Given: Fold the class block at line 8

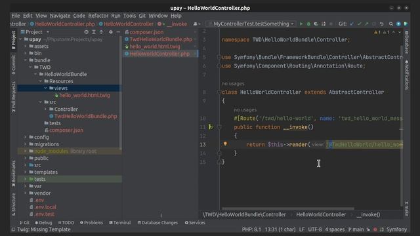Looking at the screenshot, I should (219, 92).
